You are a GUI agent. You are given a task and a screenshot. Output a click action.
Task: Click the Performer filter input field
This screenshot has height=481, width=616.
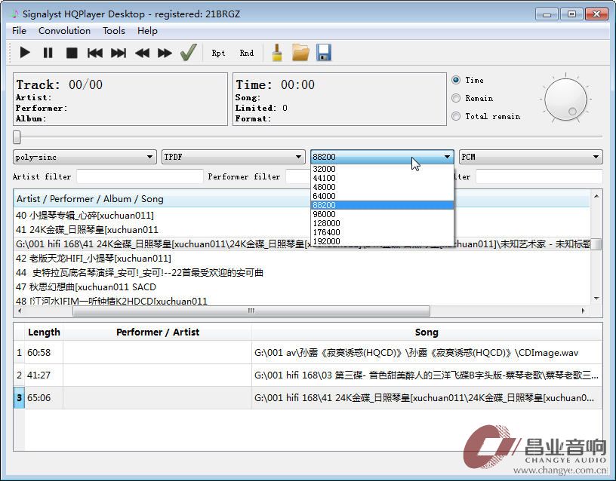[298, 176]
